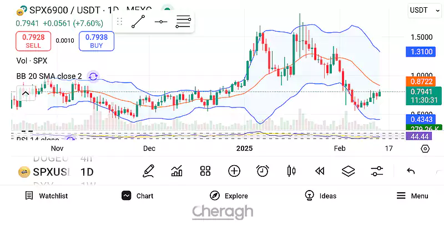
Task: Open the indicators chart icon
Action: coord(177,171)
